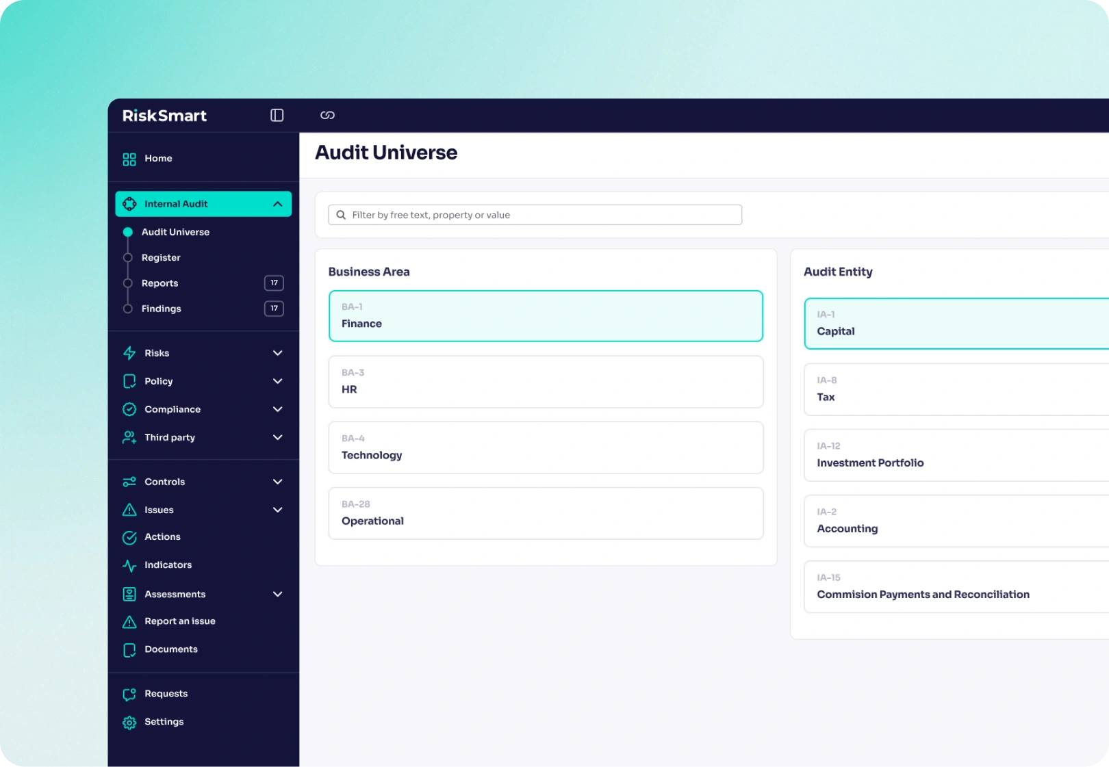Open the Register submenu item
The width and height of the screenshot is (1109, 767).
pyautogui.click(x=161, y=258)
